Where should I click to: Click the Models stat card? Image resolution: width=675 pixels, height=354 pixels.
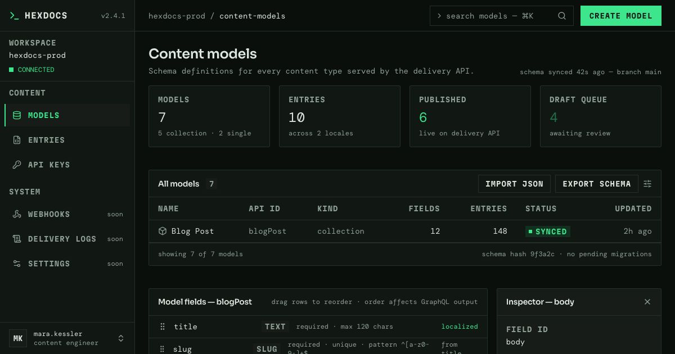209,116
